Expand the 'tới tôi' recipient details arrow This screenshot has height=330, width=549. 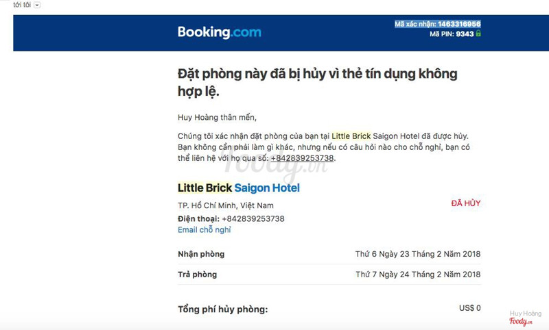pos(37,5)
